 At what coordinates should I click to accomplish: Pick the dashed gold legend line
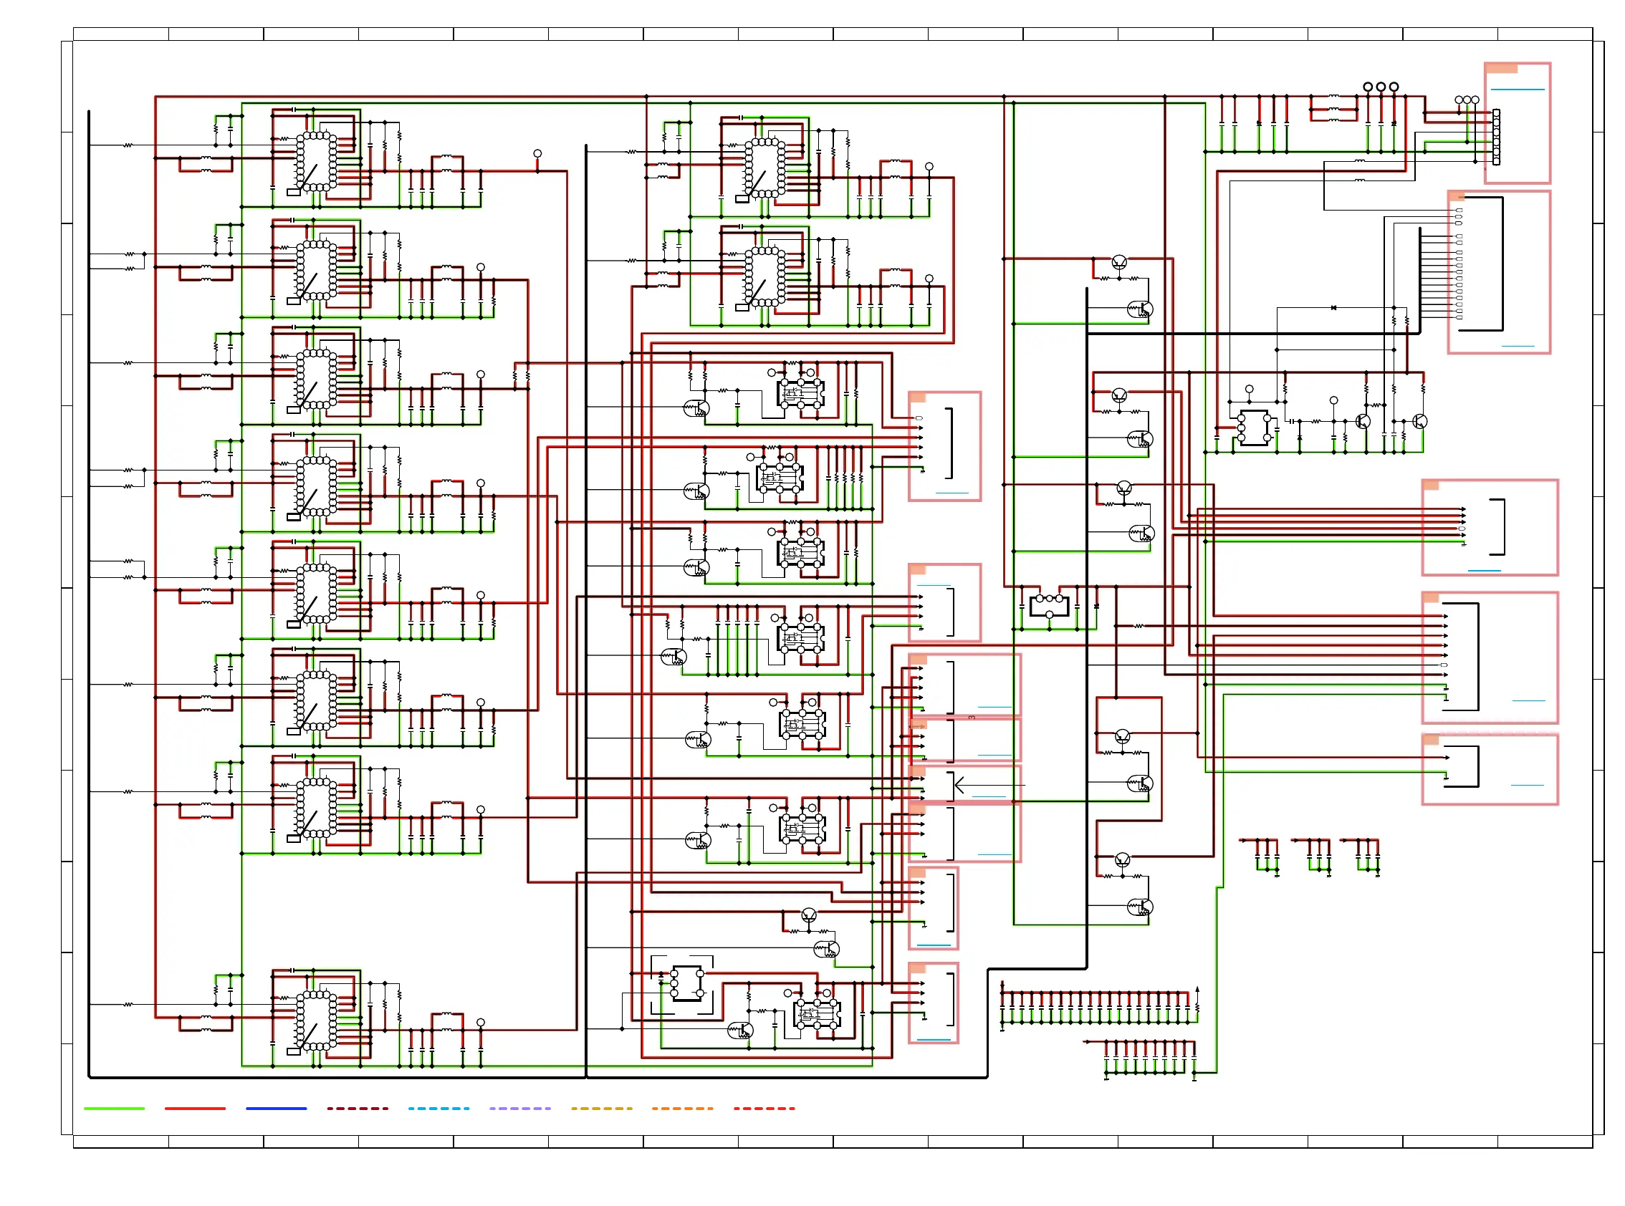point(601,1108)
